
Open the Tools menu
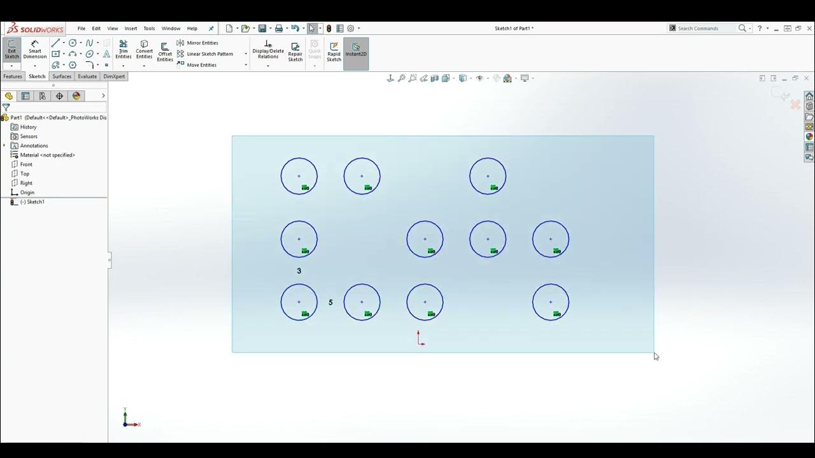tap(149, 29)
